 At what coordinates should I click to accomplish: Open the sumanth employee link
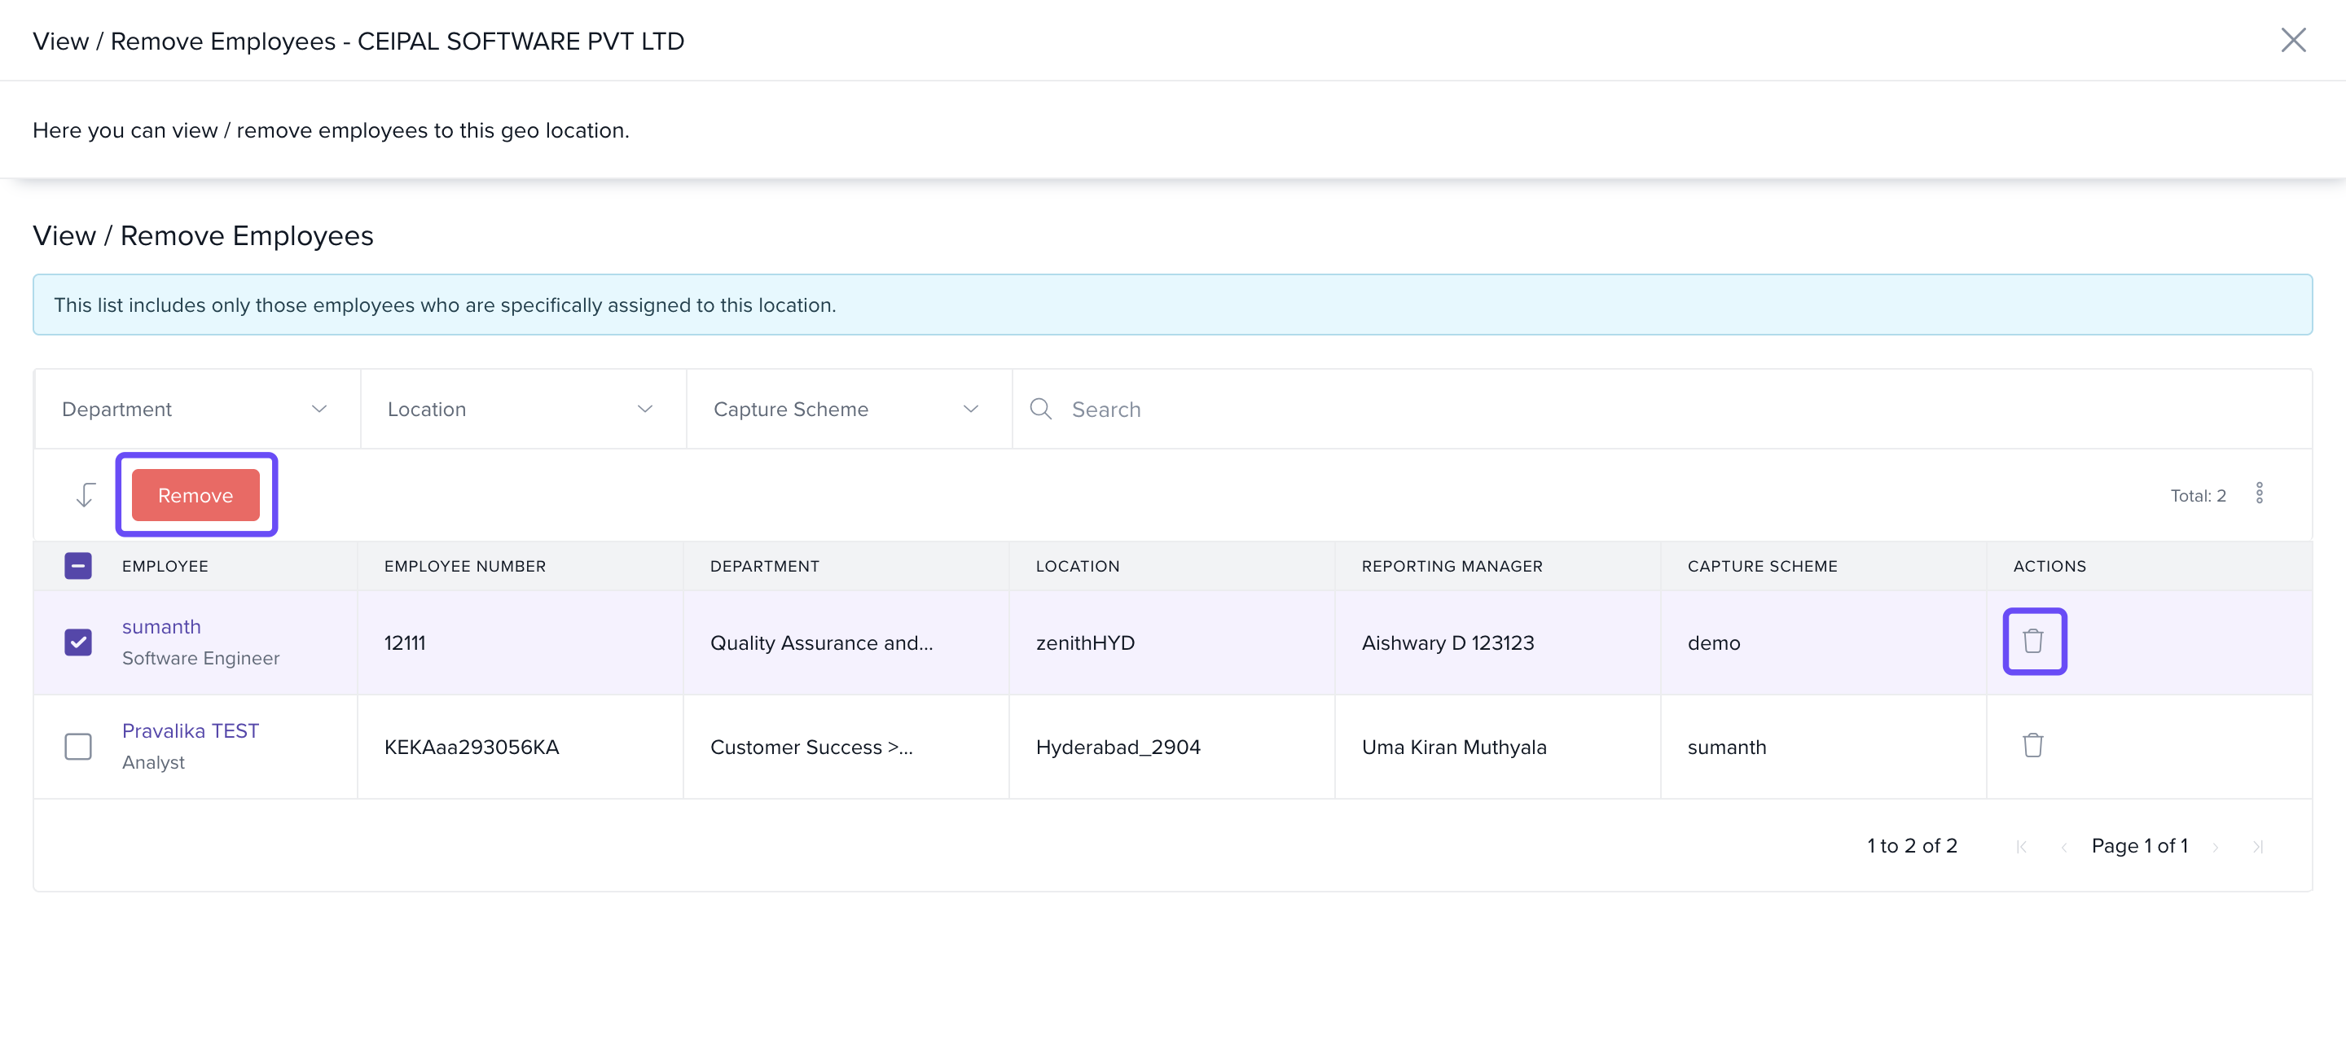click(161, 626)
